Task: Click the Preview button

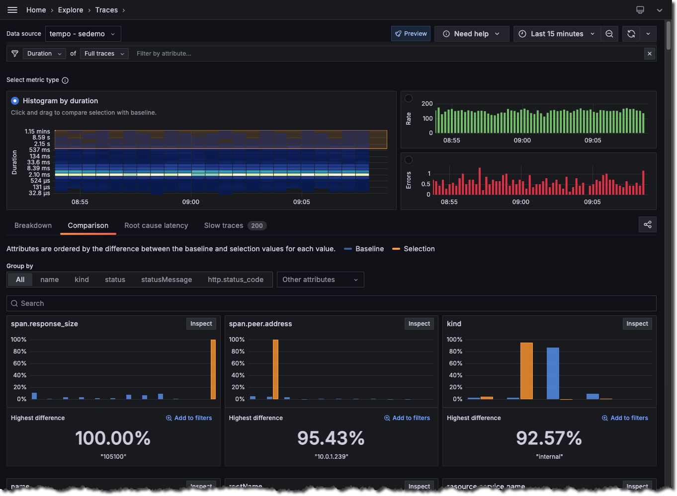Action: (411, 33)
